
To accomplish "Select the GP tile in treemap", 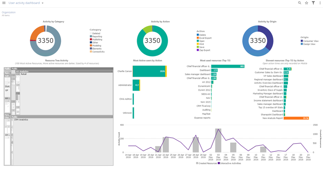I will [7, 93].
